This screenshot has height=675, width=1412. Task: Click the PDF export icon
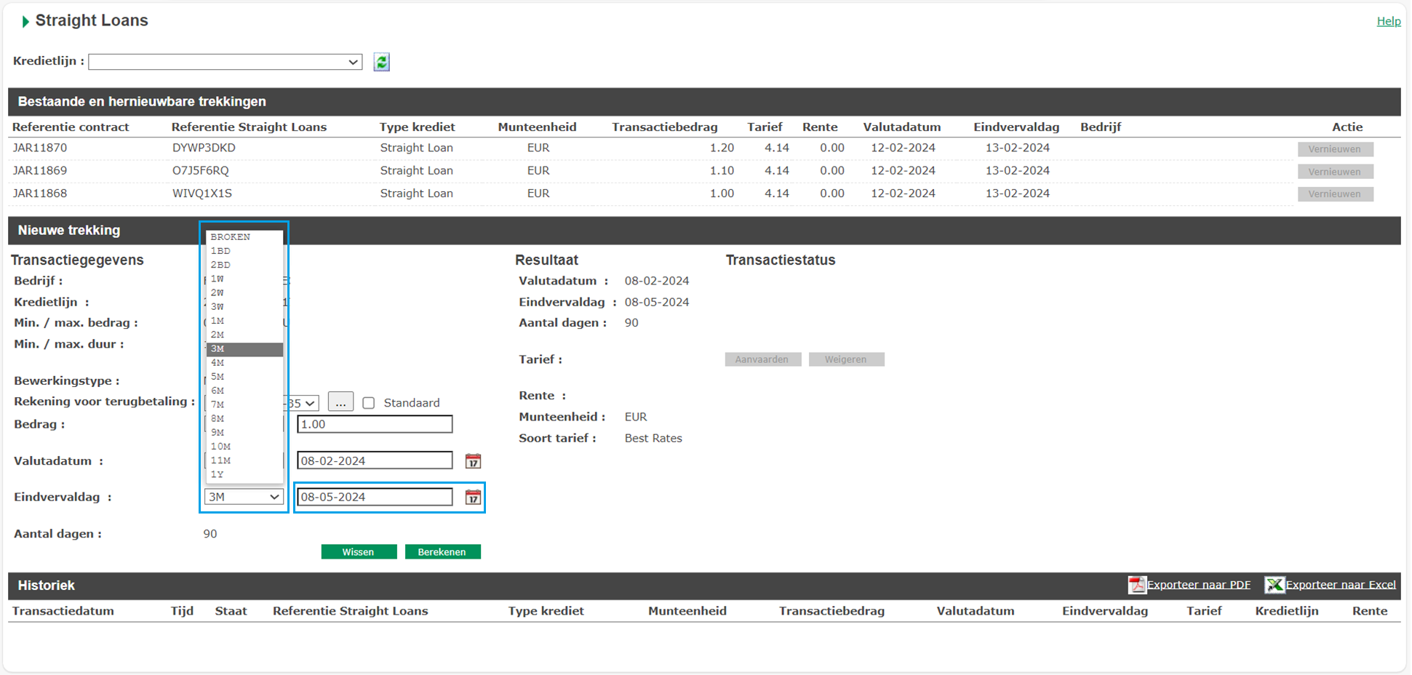pos(1136,585)
